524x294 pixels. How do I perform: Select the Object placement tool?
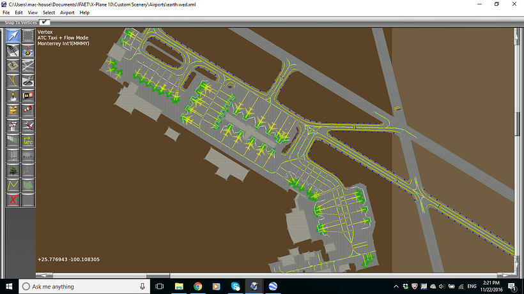point(28,156)
